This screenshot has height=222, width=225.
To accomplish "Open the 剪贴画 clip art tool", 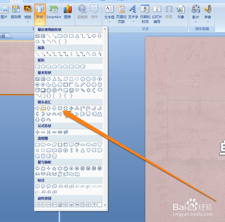I will [x=16, y=12].
